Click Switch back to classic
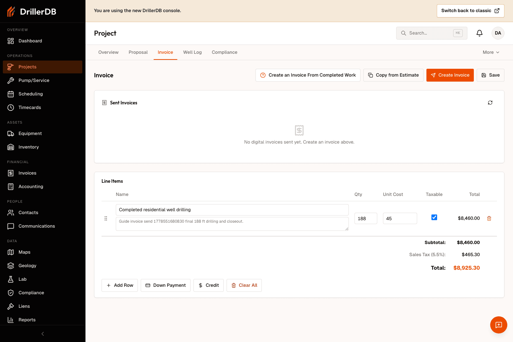 click(471, 11)
